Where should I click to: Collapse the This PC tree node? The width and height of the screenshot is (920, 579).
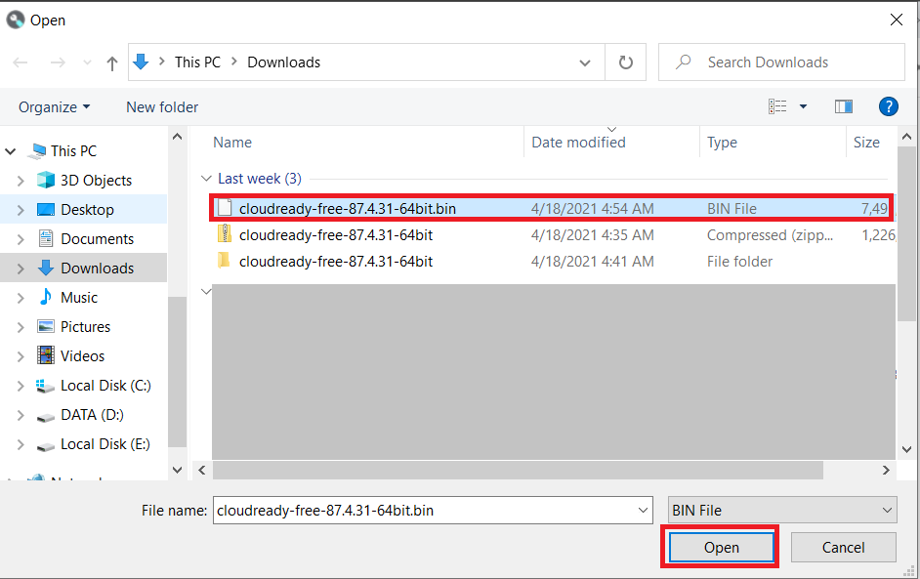click(10, 150)
